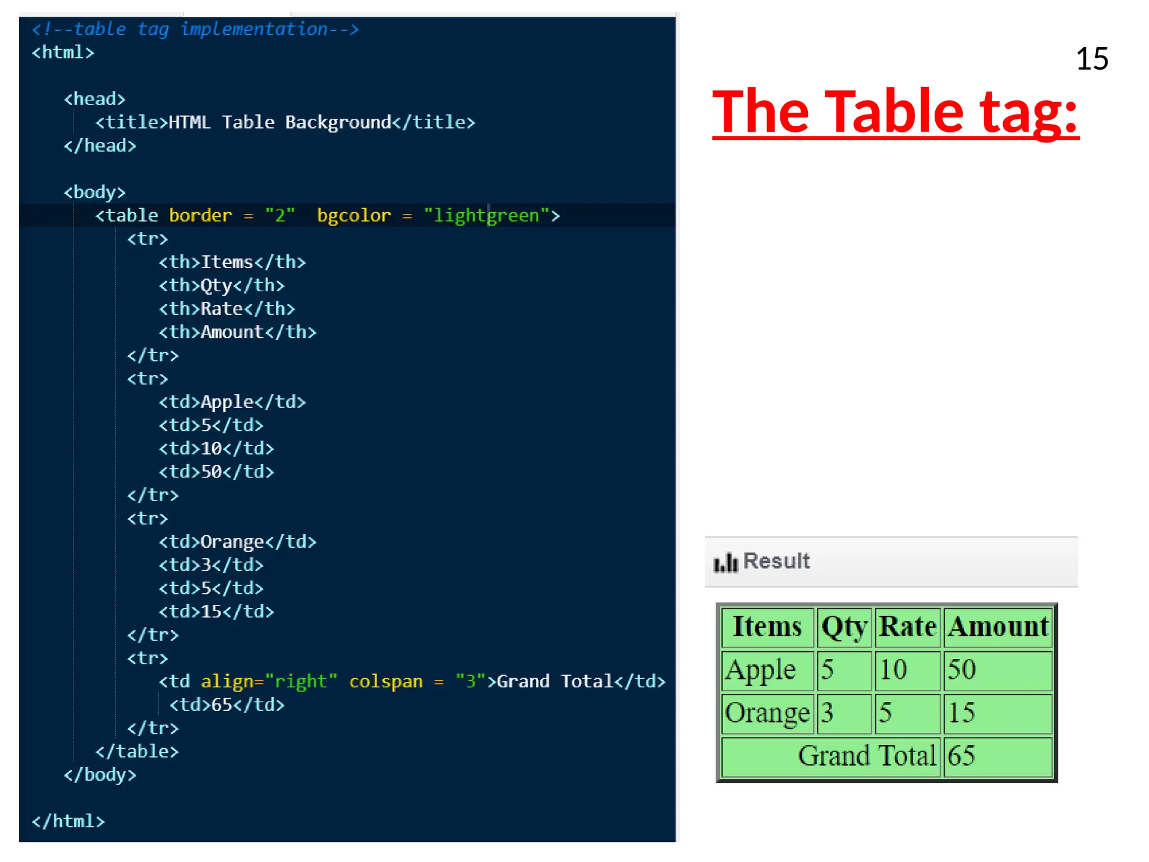The height and width of the screenshot is (862, 1149).
Task: Click the closing </body> tag line
Action: click(x=100, y=774)
